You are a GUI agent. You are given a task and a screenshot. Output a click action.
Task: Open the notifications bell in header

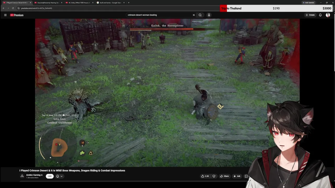320,15
